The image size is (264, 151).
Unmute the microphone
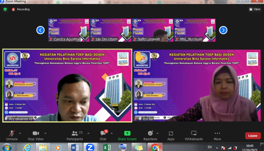[x=12, y=136]
